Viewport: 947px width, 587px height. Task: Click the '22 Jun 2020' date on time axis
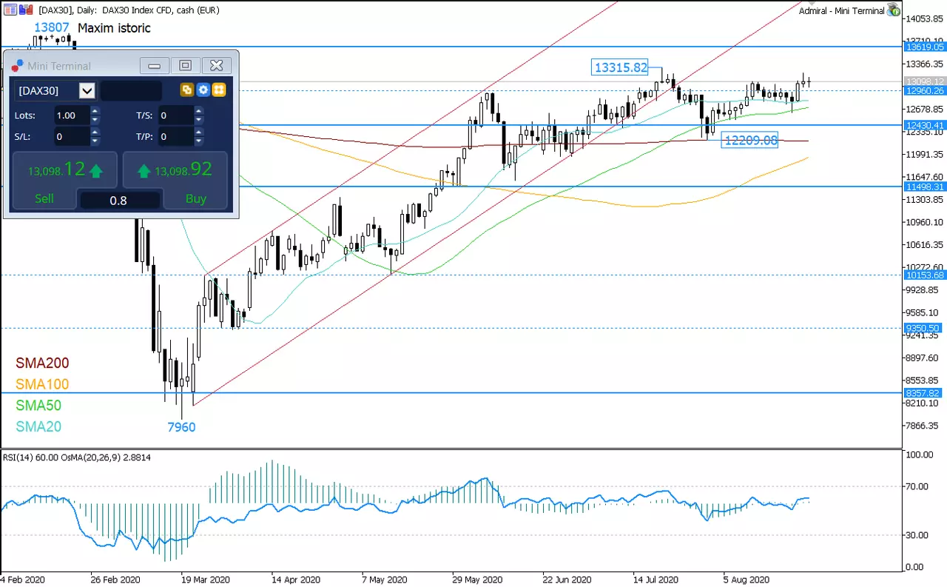point(567,580)
